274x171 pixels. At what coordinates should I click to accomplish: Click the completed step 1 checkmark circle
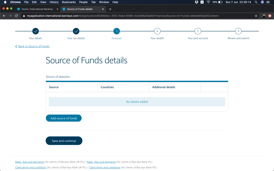click(36, 31)
